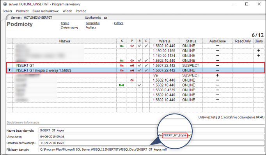
Task: Open the Serwer menu
Action: click(x=7, y=11)
